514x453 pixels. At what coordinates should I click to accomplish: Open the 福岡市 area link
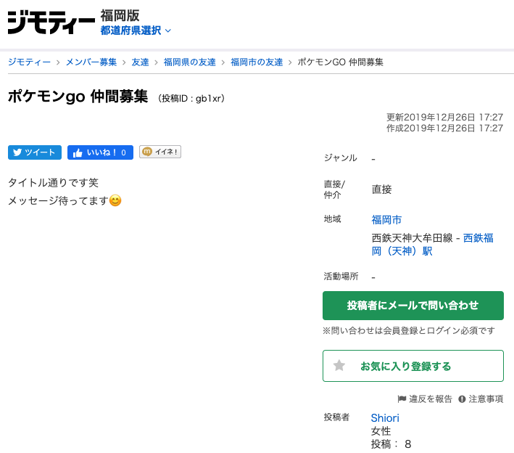(386, 220)
